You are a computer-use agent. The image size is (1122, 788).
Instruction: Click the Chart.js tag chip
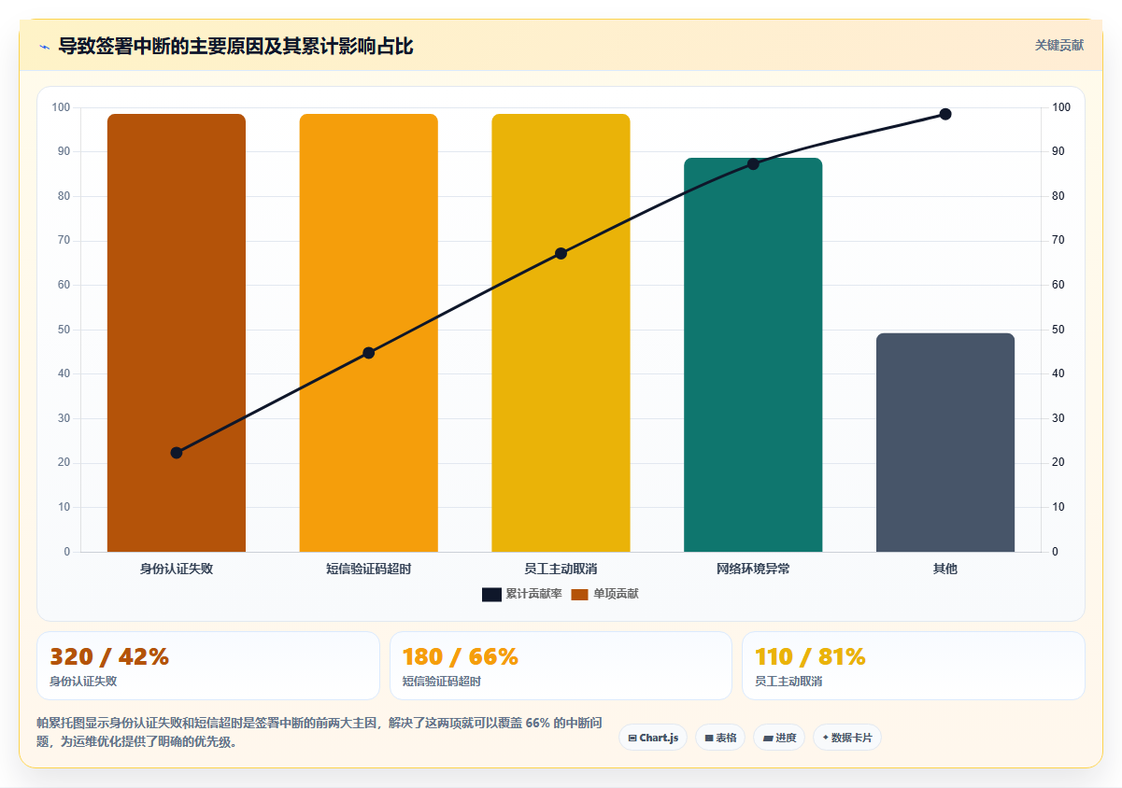click(x=653, y=738)
